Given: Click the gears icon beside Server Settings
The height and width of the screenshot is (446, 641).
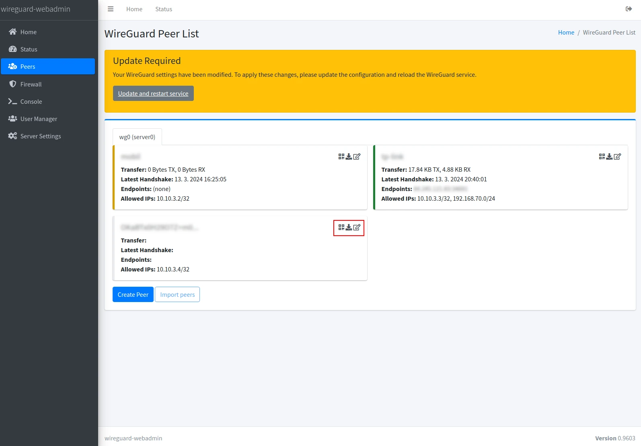Looking at the screenshot, I should coord(12,136).
